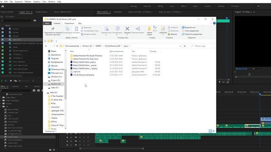
Task: Expand the Video Effects folder in Effects panel
Action: pyautogui.click(x=1, y=98)
